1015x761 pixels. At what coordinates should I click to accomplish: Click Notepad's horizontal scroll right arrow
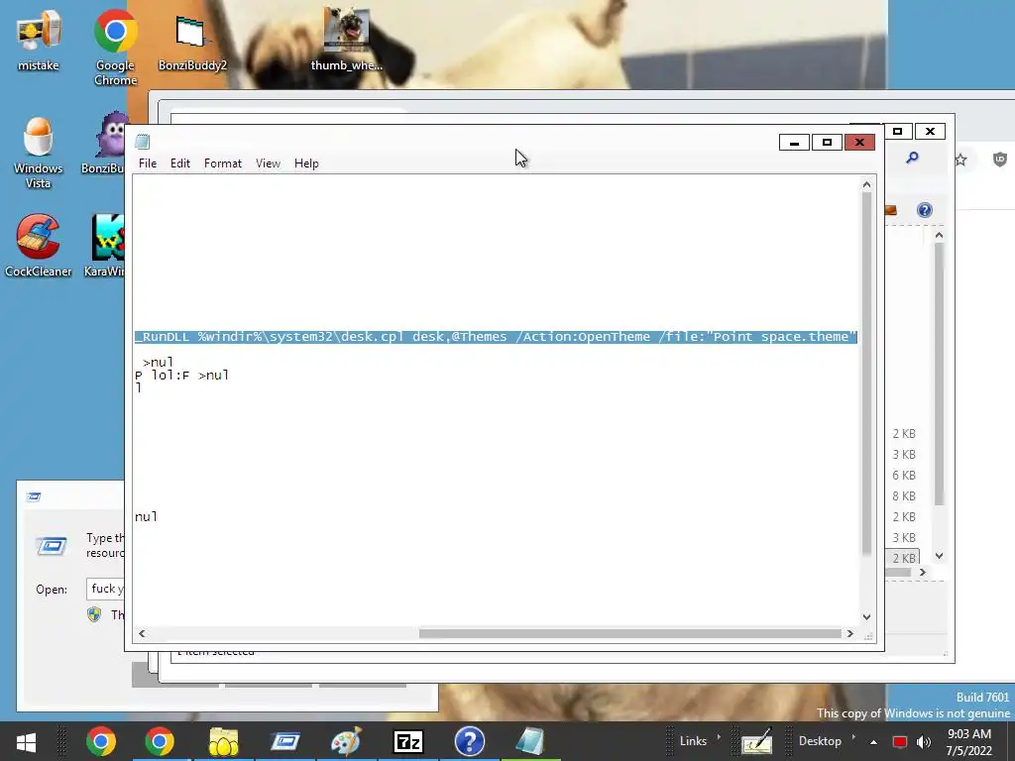pos(849,633)
